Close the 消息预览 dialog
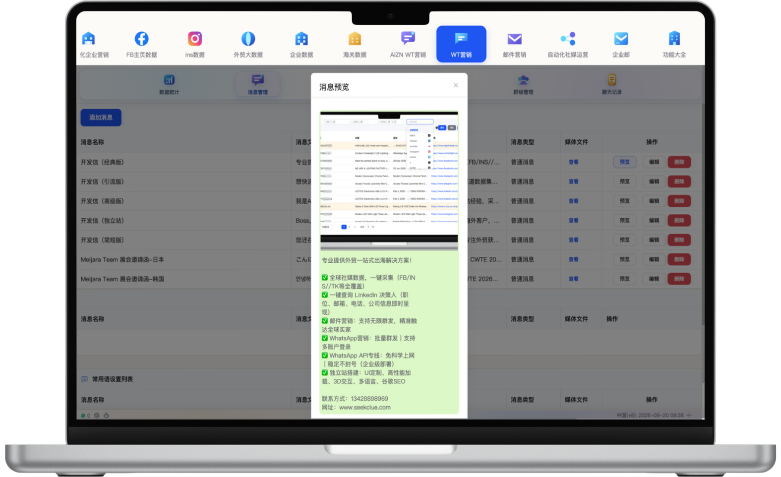This screenshot has width=781, height=477. tap(456, 85)
